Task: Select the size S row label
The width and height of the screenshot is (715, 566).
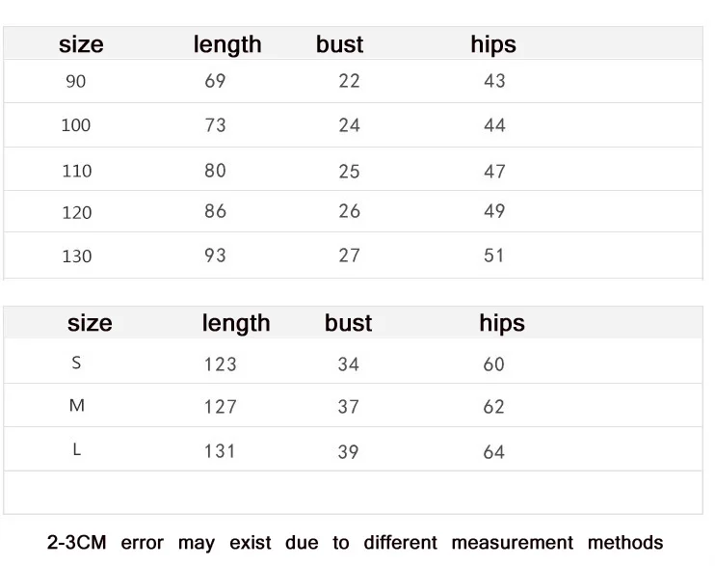Action: point(76,363)
